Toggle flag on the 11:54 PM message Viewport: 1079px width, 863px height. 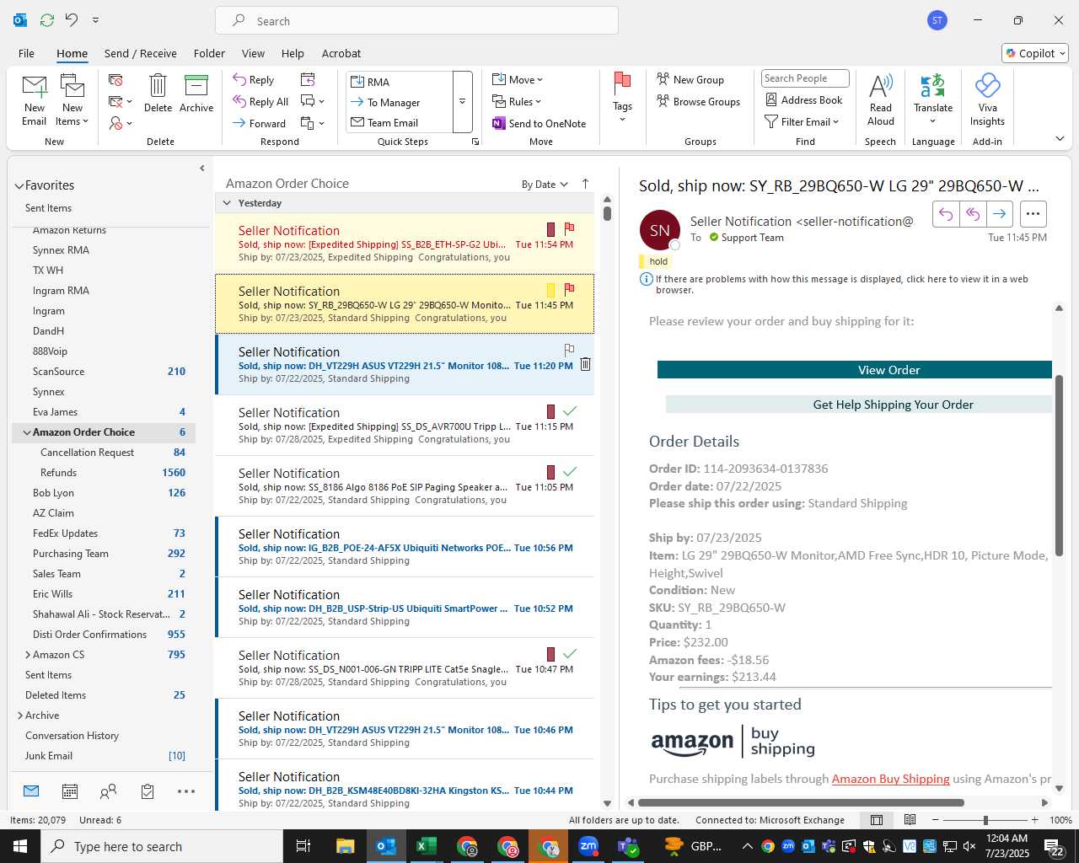coord(569,228)
